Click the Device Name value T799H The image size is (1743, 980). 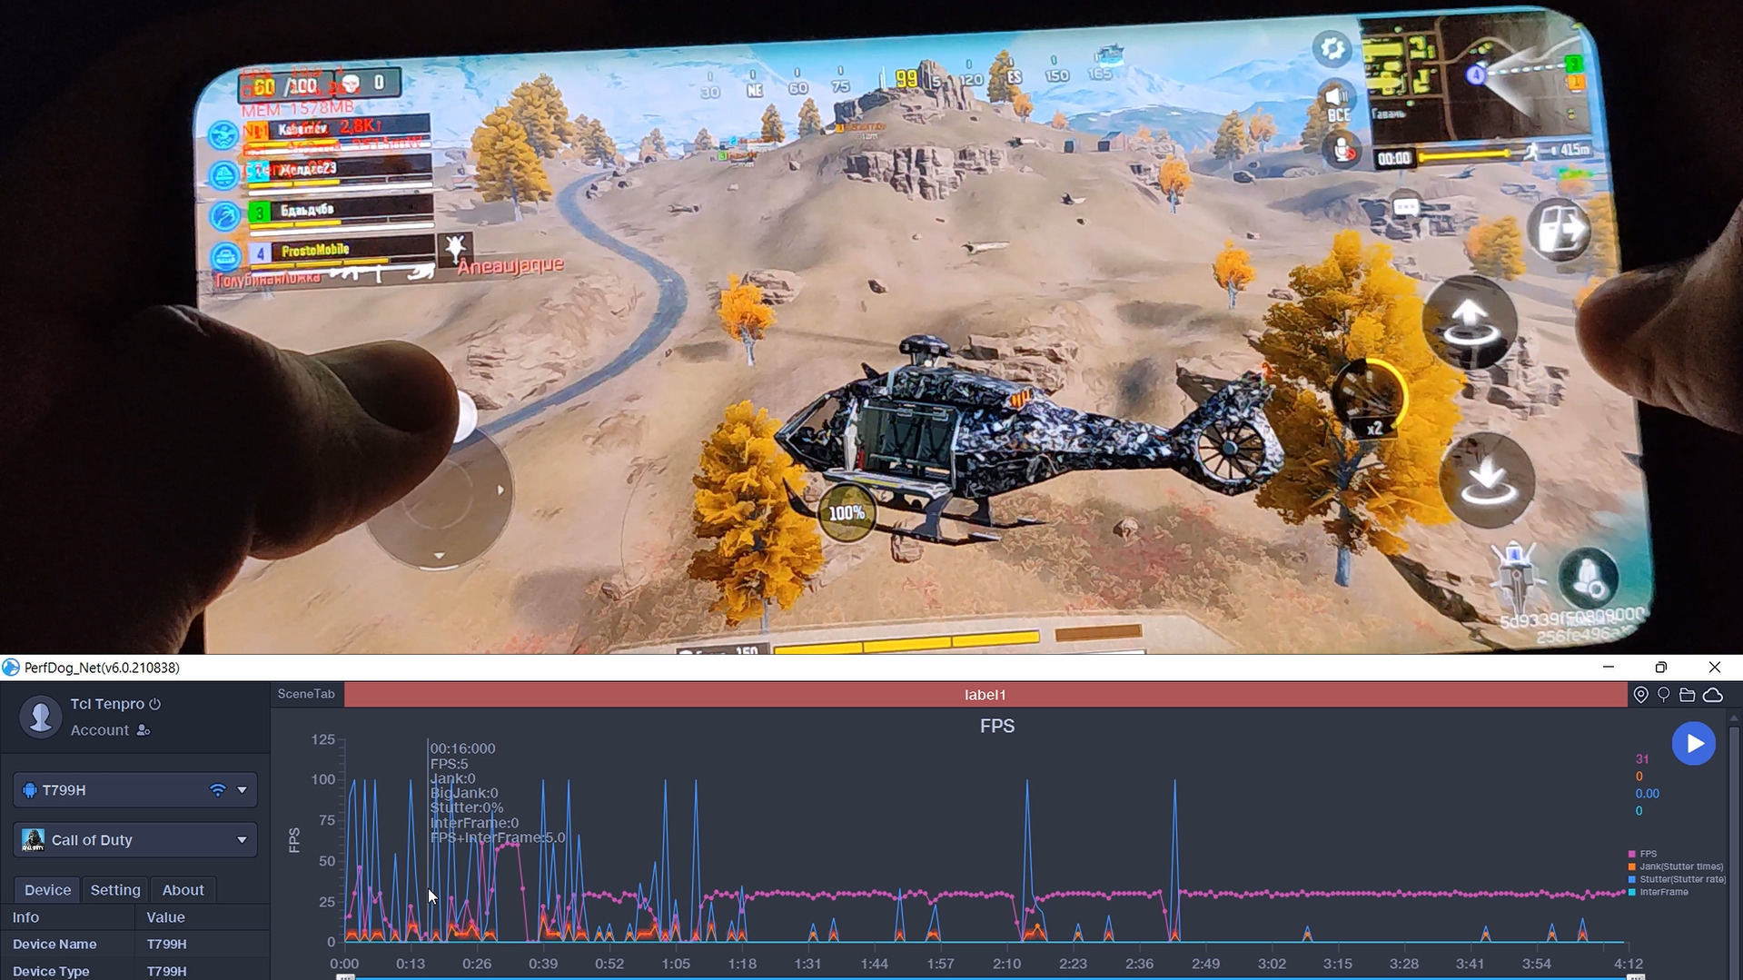[x=167, y=945]
